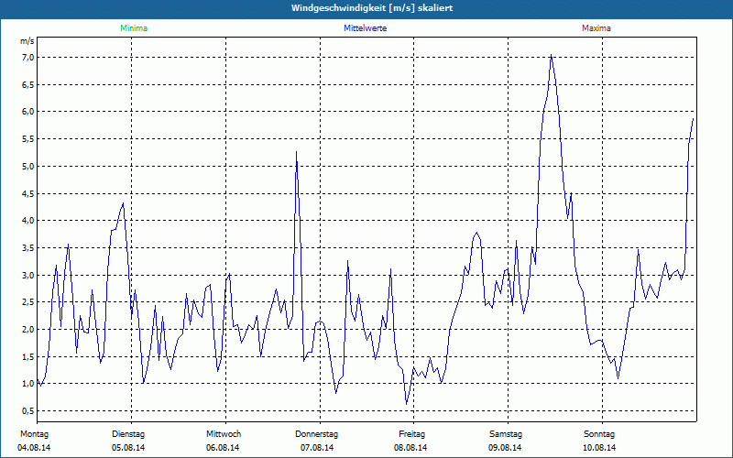Click the Donnerstag day label

coord(317,433)
